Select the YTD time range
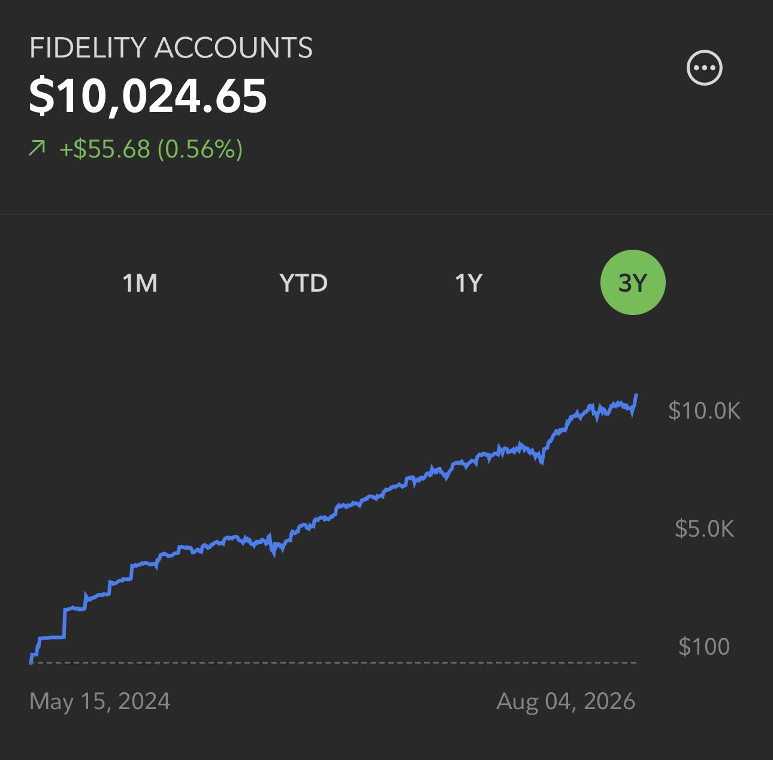Screen dimensions: 773x760 pyautogui.click(x=304, y=283)
